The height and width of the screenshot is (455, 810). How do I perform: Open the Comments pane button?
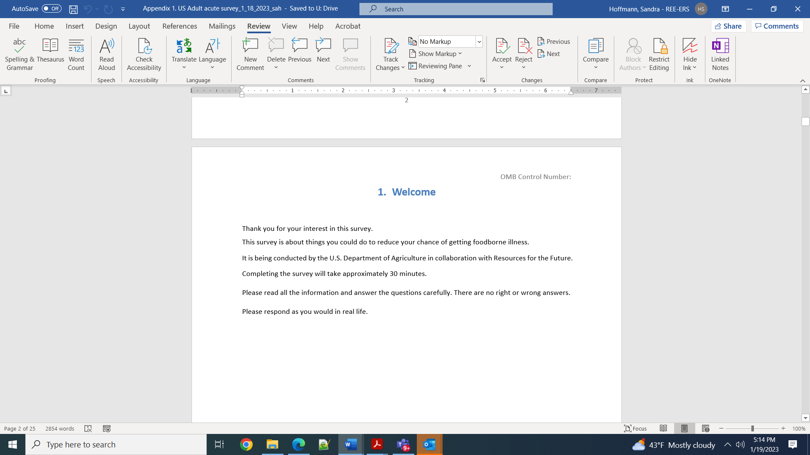[x=777, y=26]
